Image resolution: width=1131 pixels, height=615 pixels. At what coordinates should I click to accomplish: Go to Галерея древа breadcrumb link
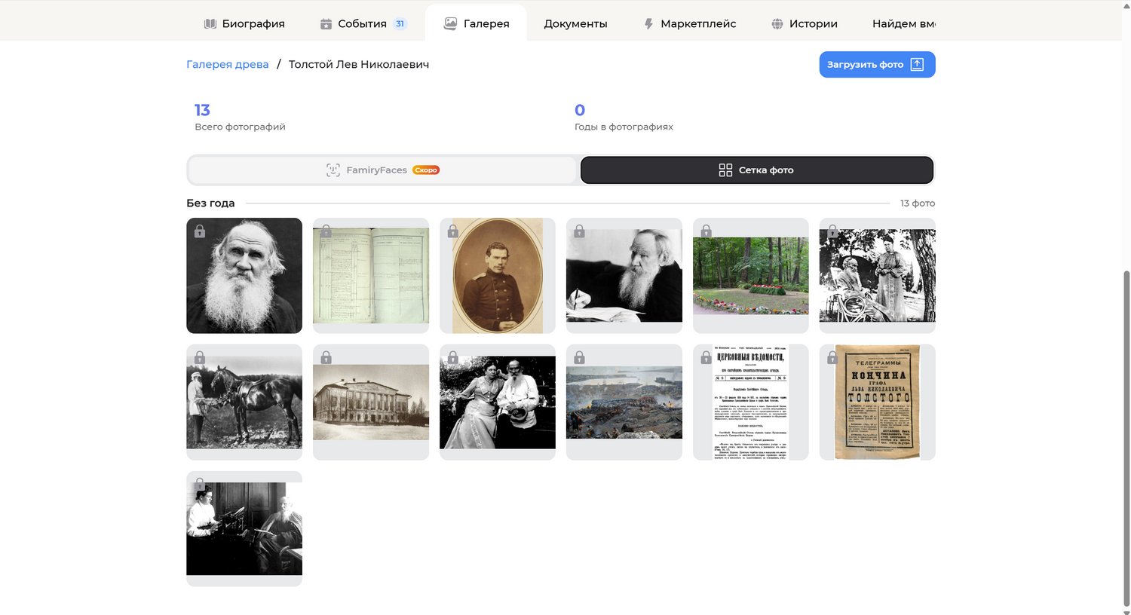click(228, 65)
